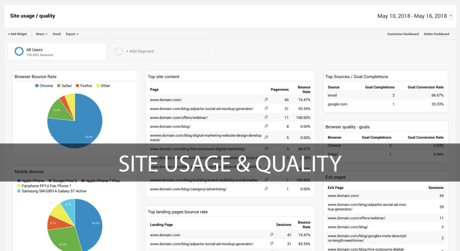Expand the Export dropdown menu
This screenshot has width=460, height=251.
72,34
